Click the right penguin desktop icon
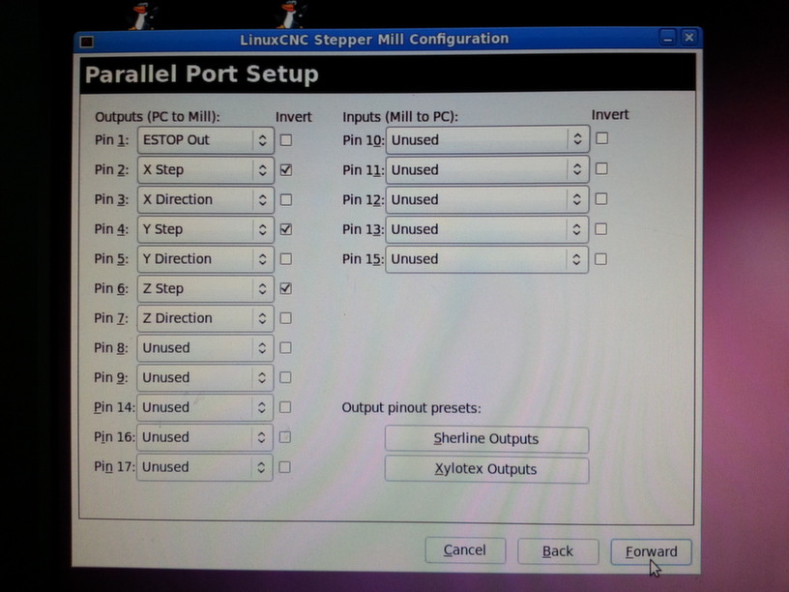The image size is (789, 592). click(290, 15)
